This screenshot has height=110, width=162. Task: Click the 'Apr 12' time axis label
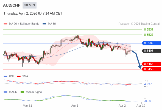point(141,106)
